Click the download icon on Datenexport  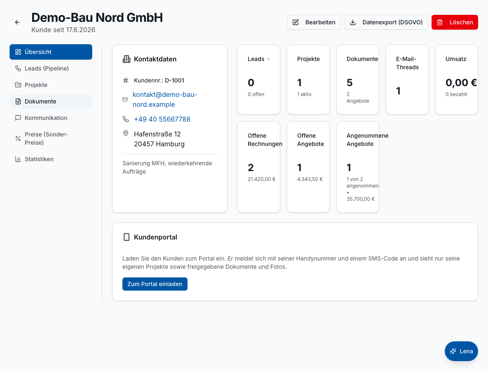coord(353,22)
